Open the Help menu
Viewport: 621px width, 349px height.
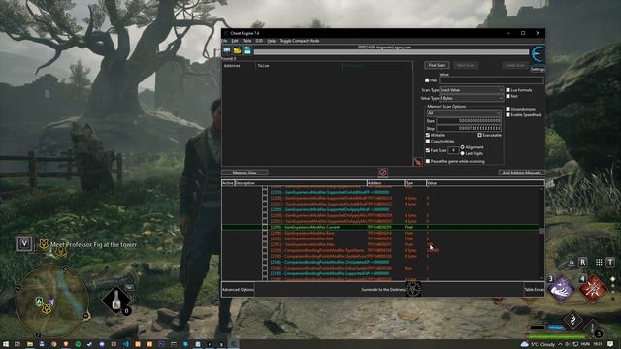(272, 41)
